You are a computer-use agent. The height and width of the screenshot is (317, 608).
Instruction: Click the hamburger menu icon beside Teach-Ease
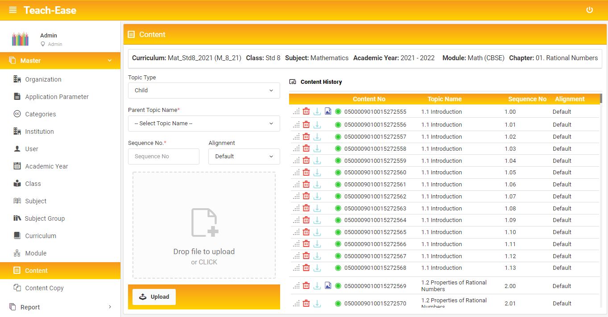point(13,10)
